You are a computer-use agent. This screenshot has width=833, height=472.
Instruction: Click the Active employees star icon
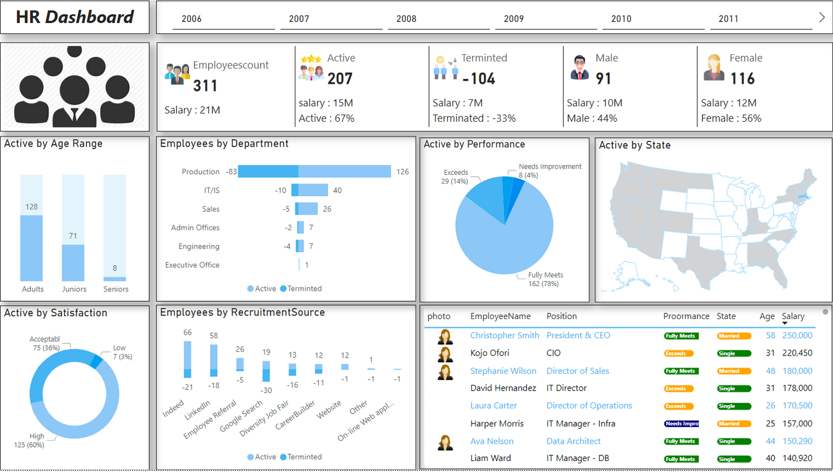pos(311,68)
